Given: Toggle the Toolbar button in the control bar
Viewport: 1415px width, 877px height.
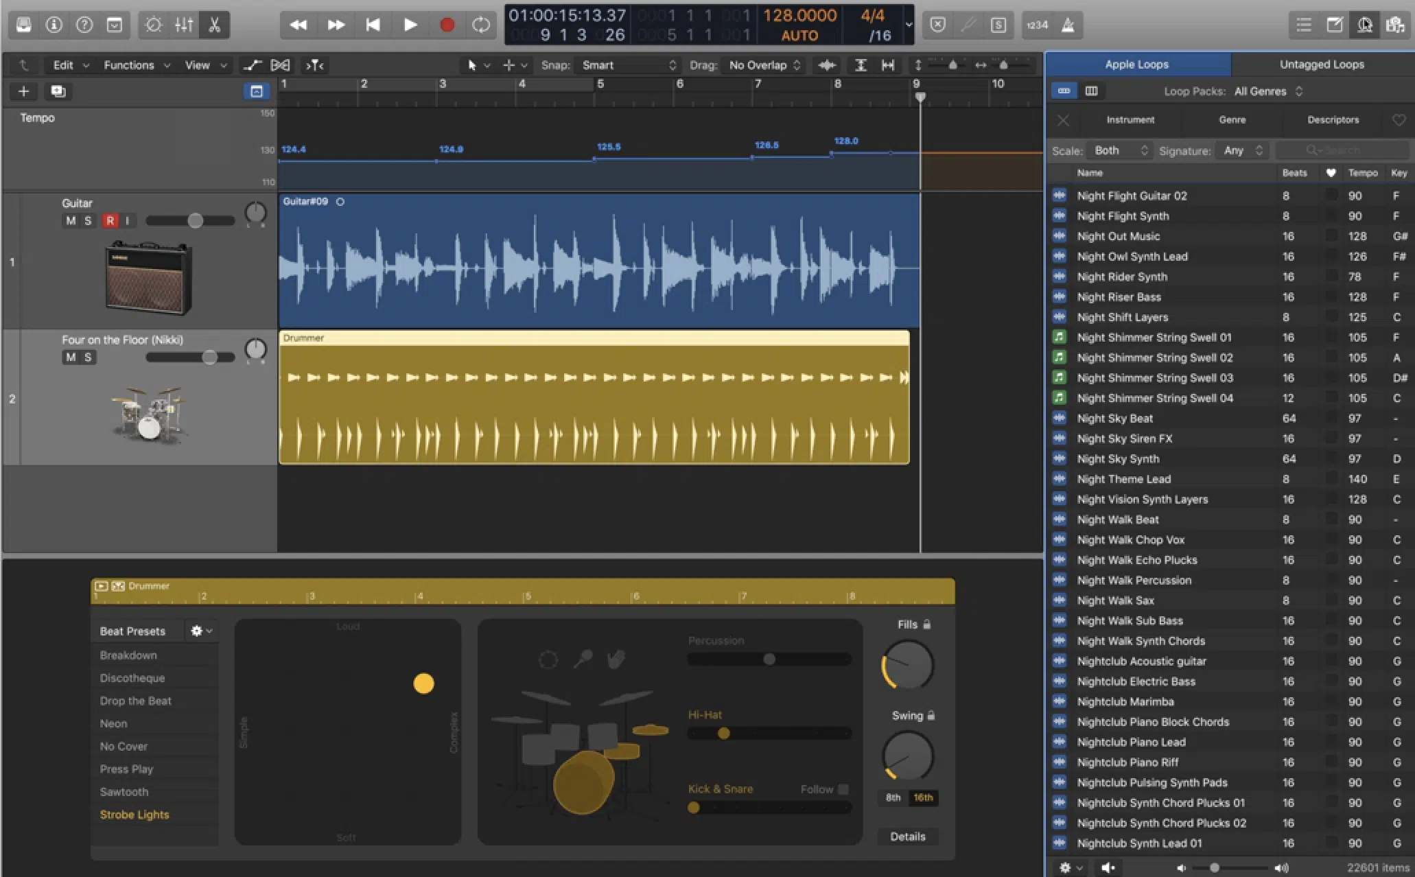Looking at the screenshot, I should 115,25.
